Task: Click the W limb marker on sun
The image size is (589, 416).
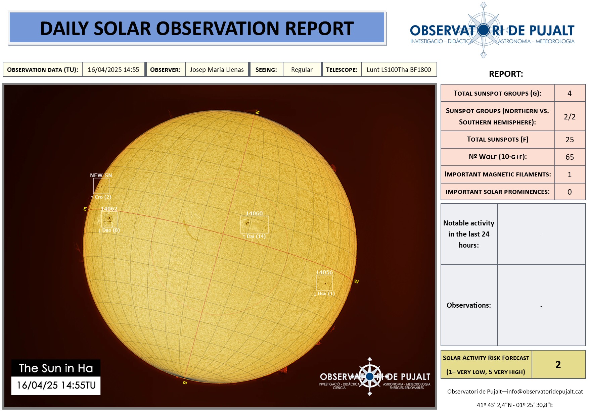Action: click(357, 281)
